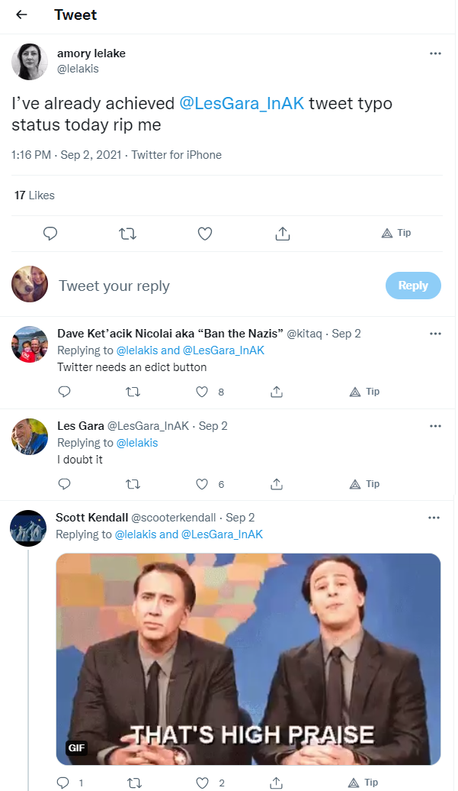This screenshot has width=458, height=791.
Task: Open more options on Dave Ket'acik Nicolai's reply
Action: point(435,334)
